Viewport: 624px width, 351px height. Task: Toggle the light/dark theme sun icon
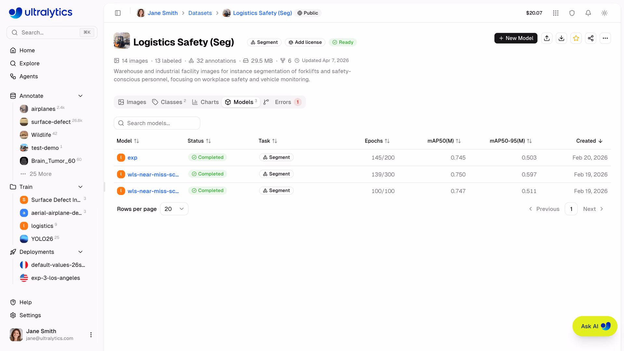pos(604,13)
